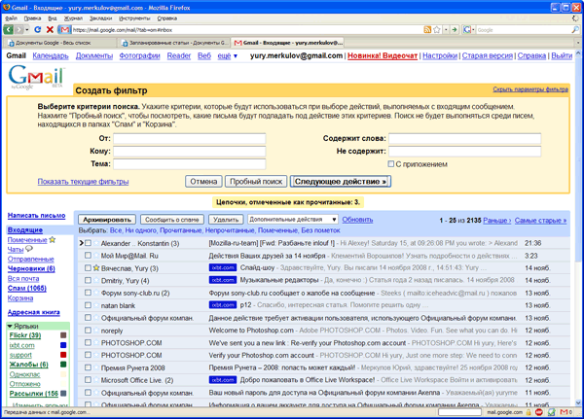Reload the page with the refresh icon
Viewport: 584px width, 419px height.
click(x=37, y=29)
